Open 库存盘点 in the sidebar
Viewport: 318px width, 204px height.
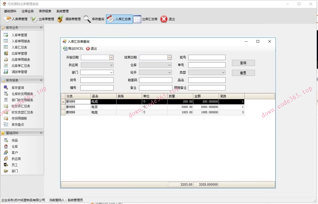[18, 124]
